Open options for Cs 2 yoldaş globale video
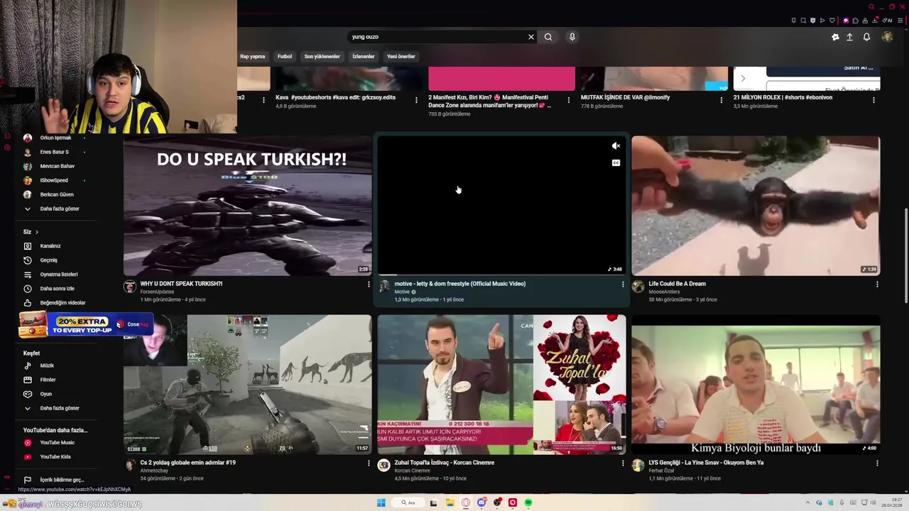The height and width of the screenshot is (511, 909). tap(368, 463)
